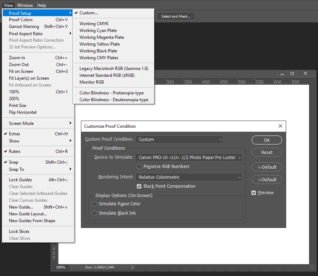
Task: Choose Fit Layer(s) on Screen
Action: (x=38, y=78)
